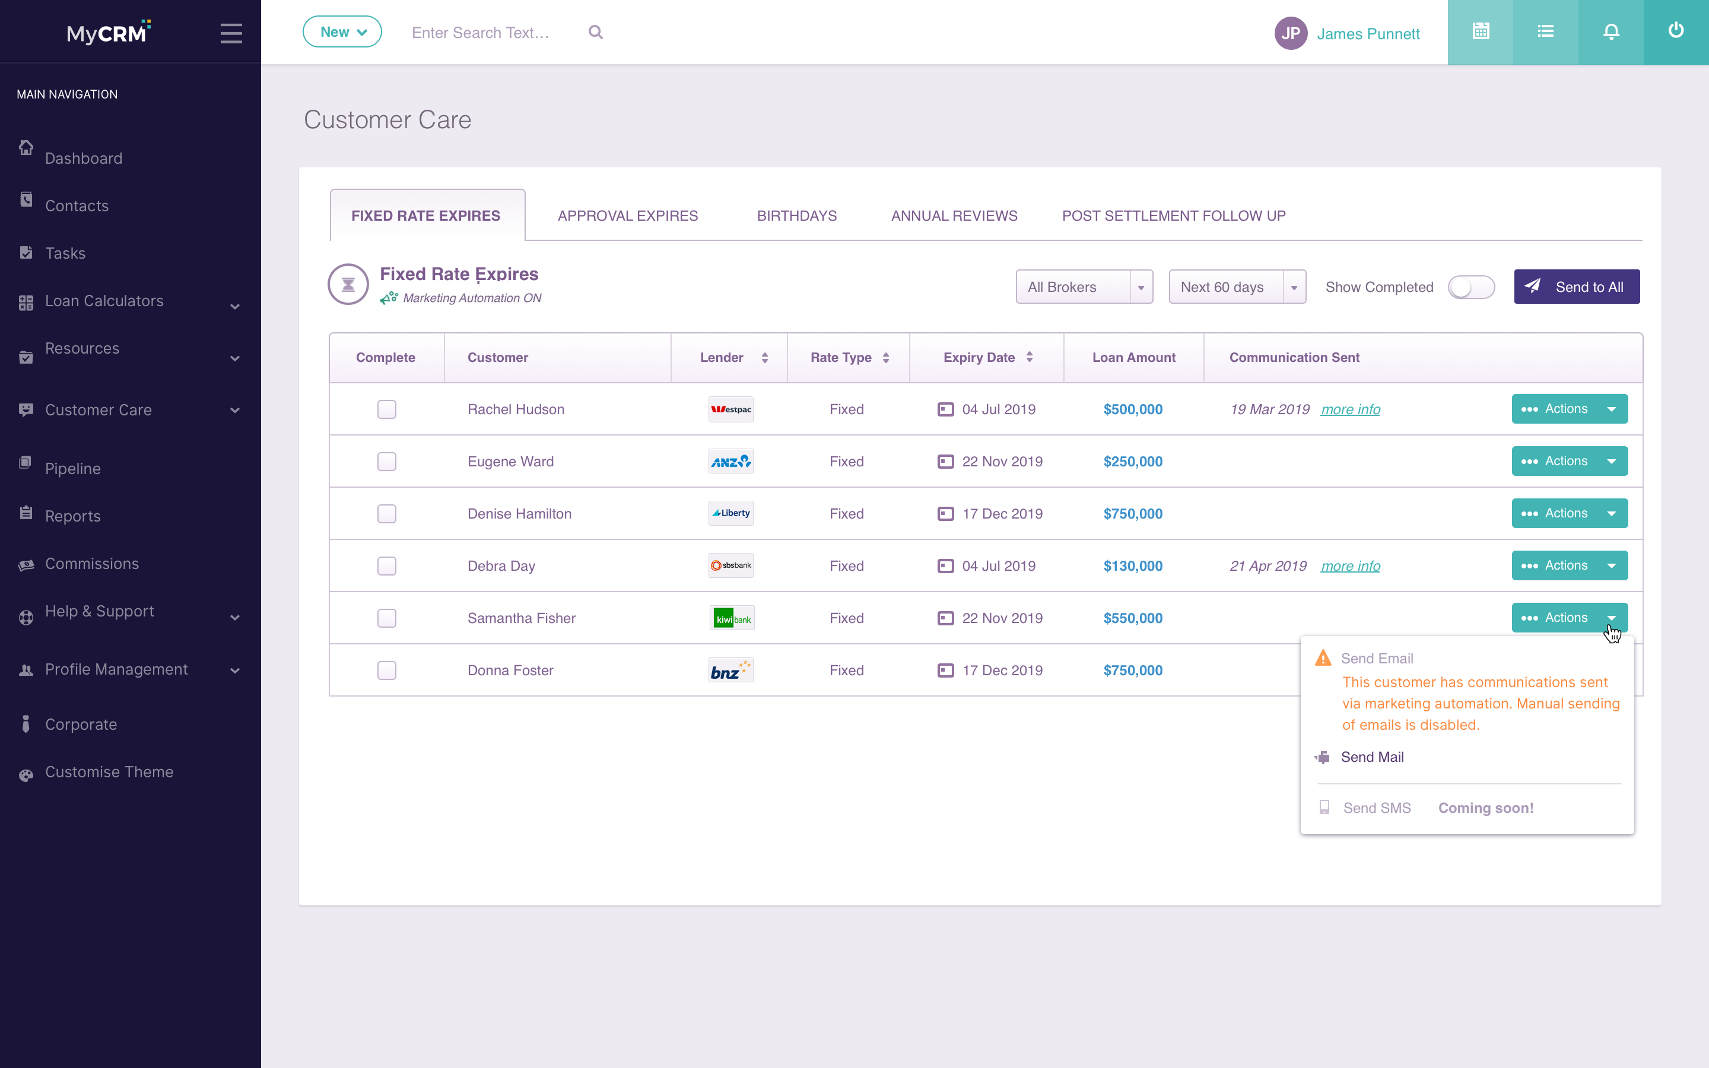The image size is (1709, 1068).
Task: Open the All Brokers dropdown
Action: click(x=1084, y=287)
